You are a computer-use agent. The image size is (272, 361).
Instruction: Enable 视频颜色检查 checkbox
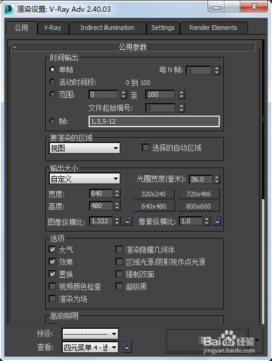coord(52,287)
